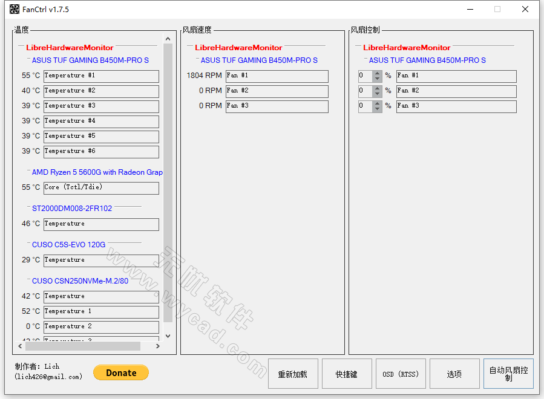Click the yellow Donate button
The width and height of the screenshot is (544, 399).
pos(121,373)
